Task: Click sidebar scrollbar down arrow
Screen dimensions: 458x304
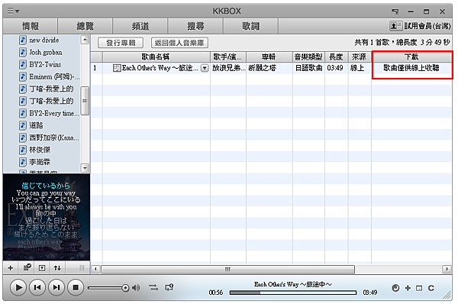Action: 85,168
